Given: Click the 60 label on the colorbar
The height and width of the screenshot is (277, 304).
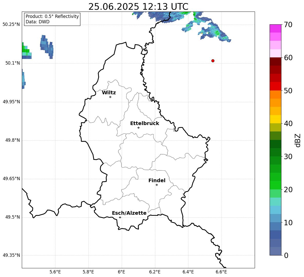Looking at the screenshot, I should (x=288, y=58).
